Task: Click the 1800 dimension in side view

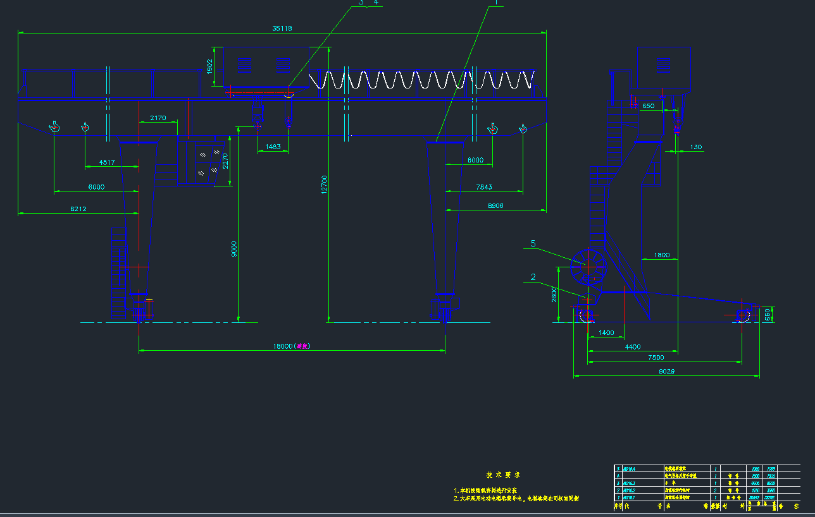Action: click(661, 255)
